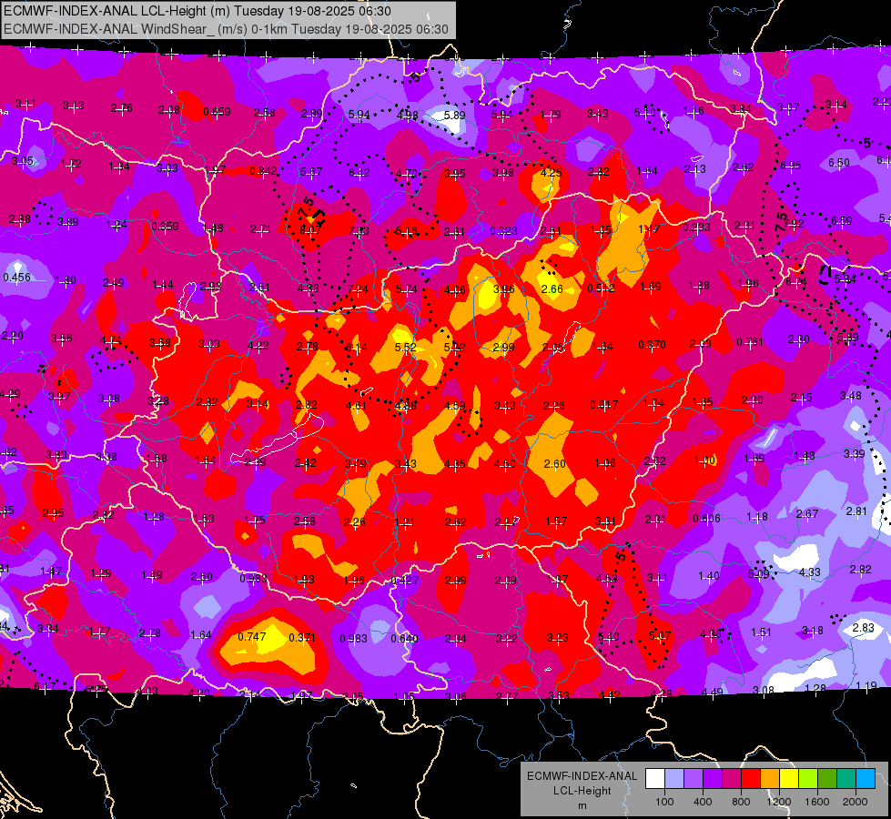Viewport: 891px width, 819px height.
Task: Click the wind shear value '5.67'
Action: pyautogui.click(x=311, y=171)
